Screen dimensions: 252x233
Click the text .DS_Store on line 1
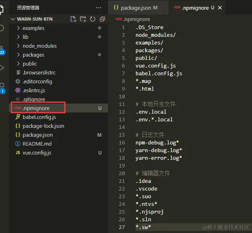pos(150,28)
